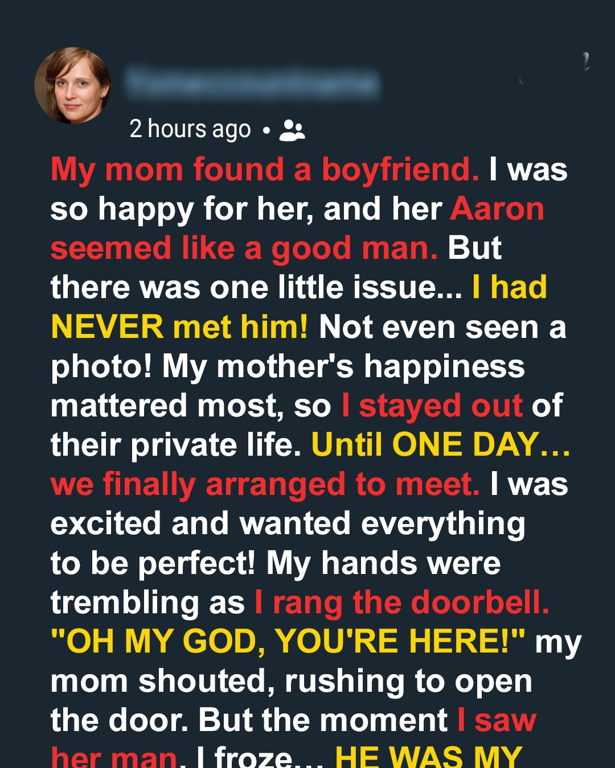Click the yellow "NEVER met him!" text
Viewport: 615px width, 768px height.
[179, 327]
